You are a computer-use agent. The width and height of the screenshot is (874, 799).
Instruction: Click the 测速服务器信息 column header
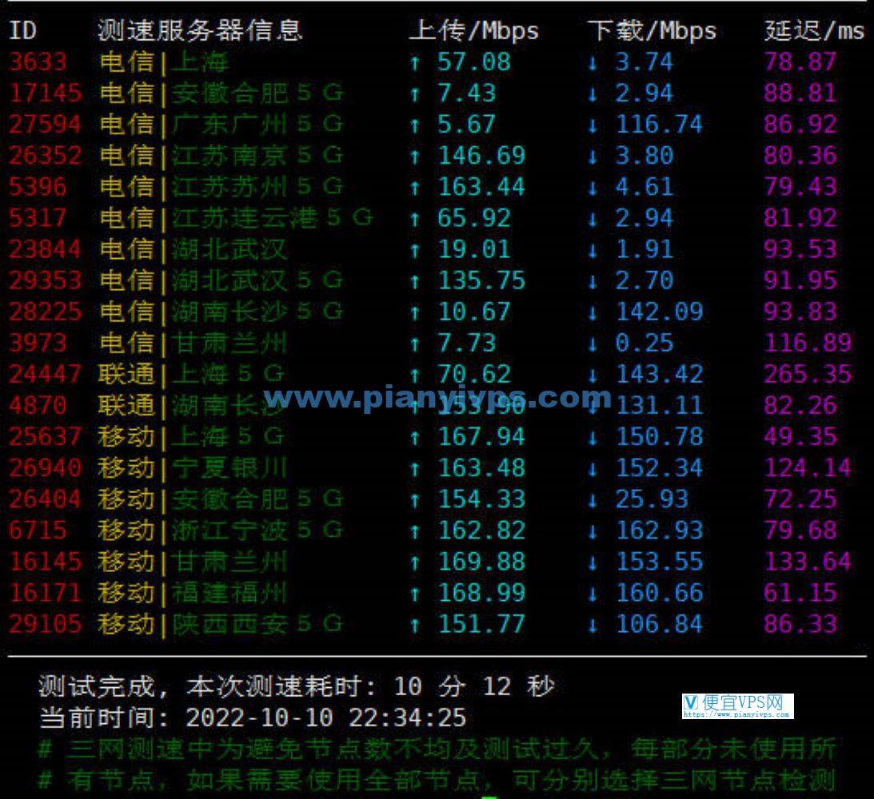click(200, 30)
